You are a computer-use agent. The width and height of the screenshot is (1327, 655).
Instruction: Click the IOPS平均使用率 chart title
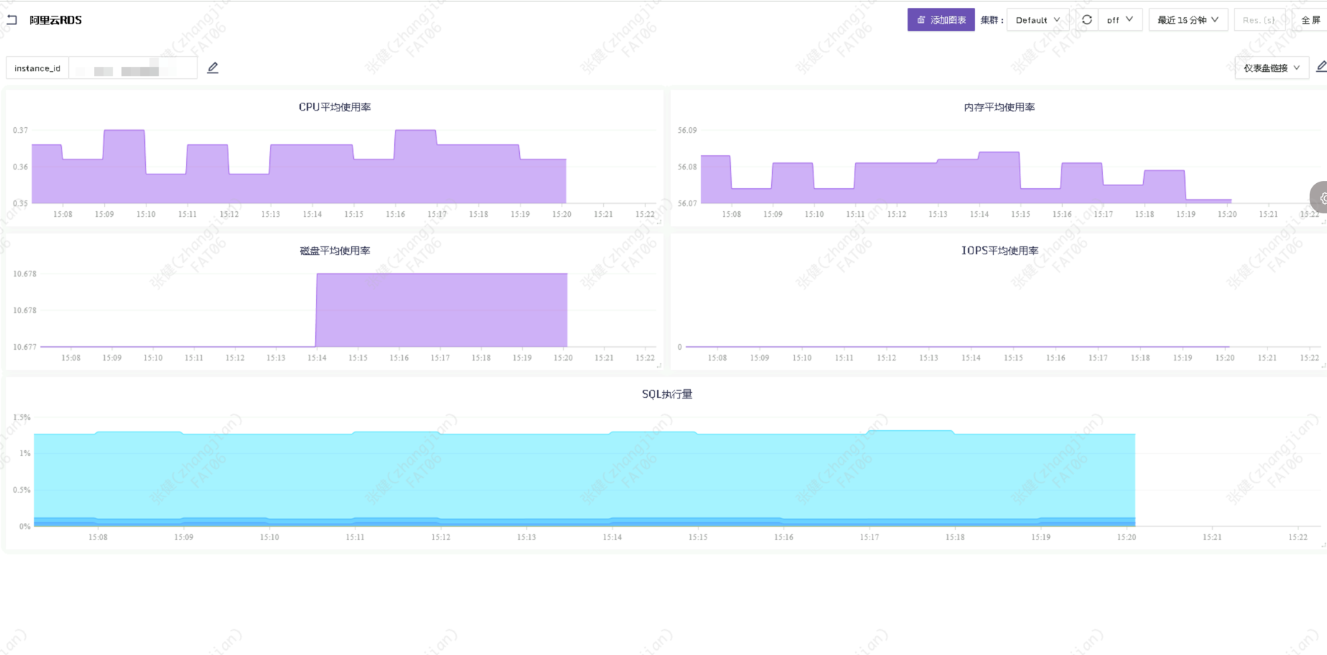tap(1000, 251)
